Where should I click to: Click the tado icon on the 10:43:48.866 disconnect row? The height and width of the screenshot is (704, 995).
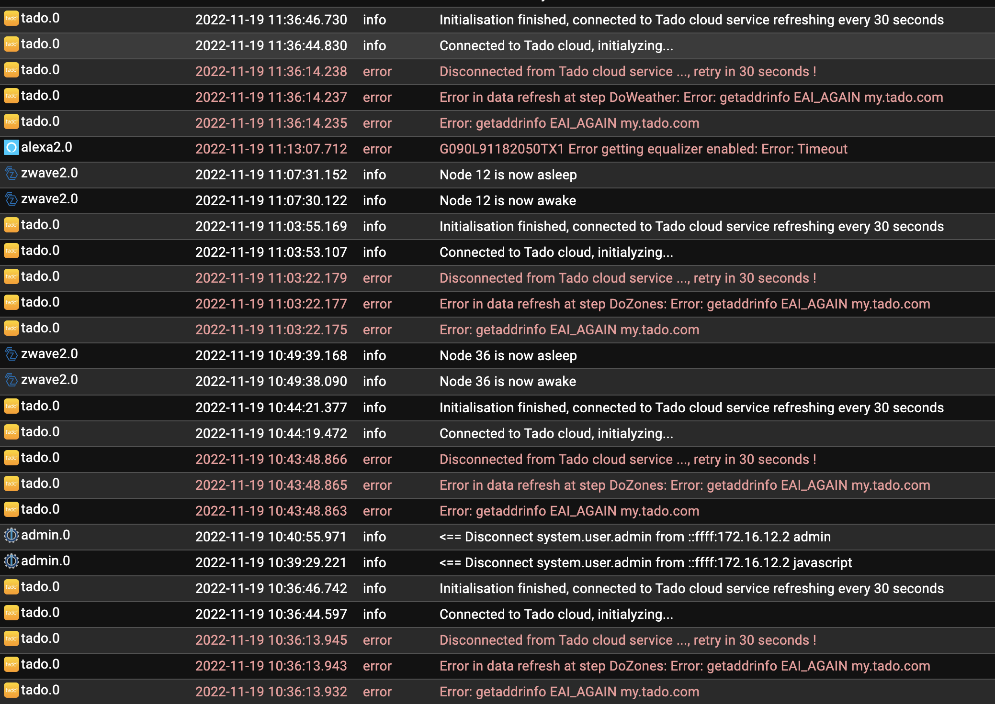point(11,458)
